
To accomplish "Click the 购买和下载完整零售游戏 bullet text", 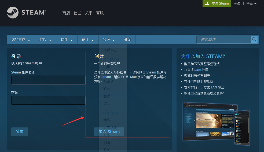I will [x=202, y=64].
